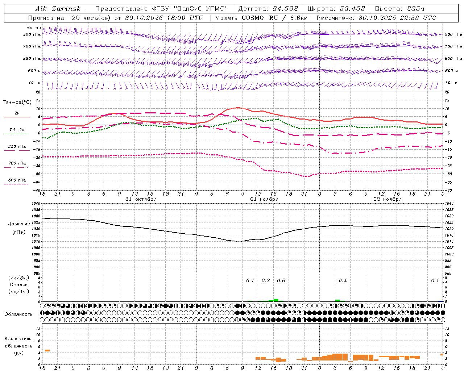The image size is (464, 371).
Task: Click the Ветер wind panel label
Action: 33,28
